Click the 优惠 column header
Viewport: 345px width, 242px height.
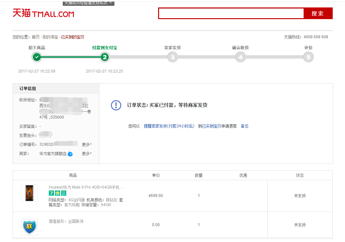pos(243,175)
